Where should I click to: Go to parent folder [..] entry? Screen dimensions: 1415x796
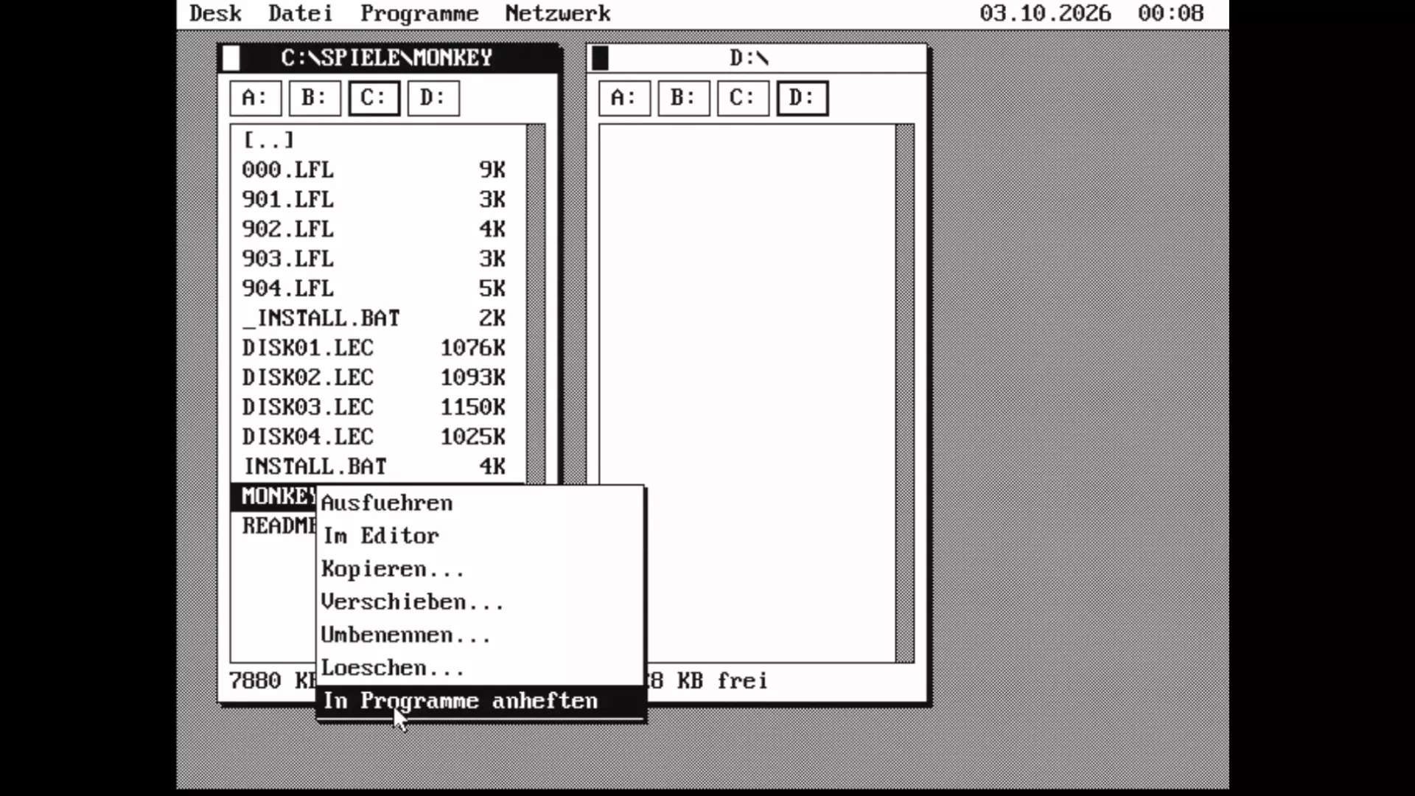pyautogui.click(x=378, y=140)
